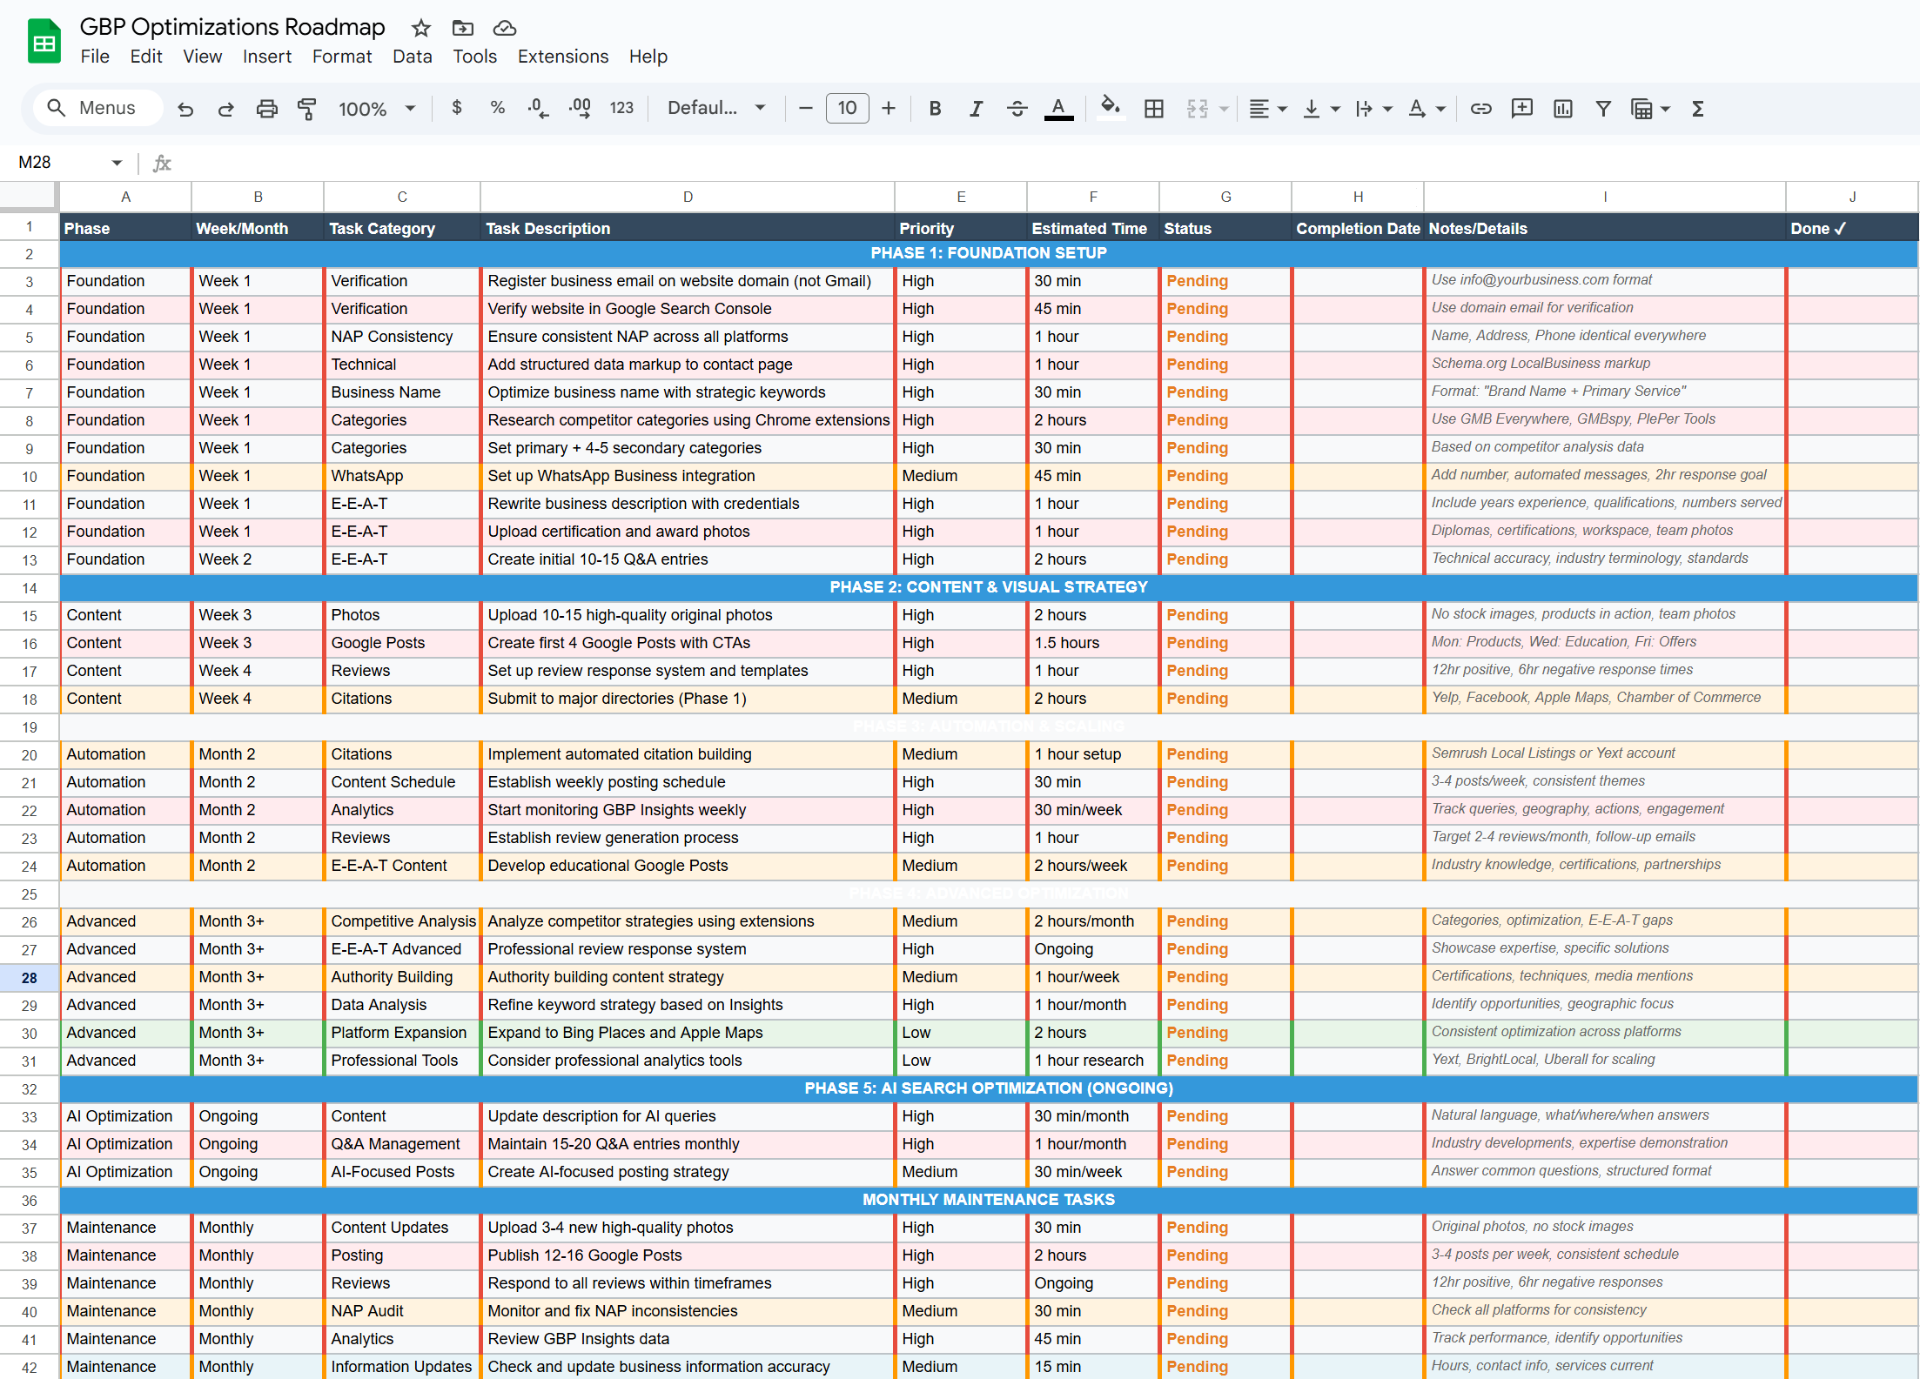Open the Extensions menu

tap(563, 57)
